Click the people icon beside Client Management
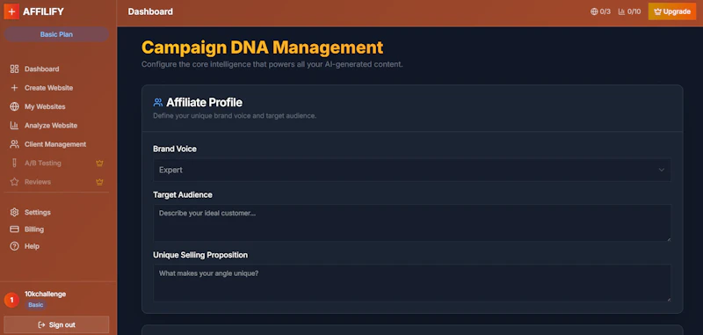 pyautogui.click(x=14, y=144)
